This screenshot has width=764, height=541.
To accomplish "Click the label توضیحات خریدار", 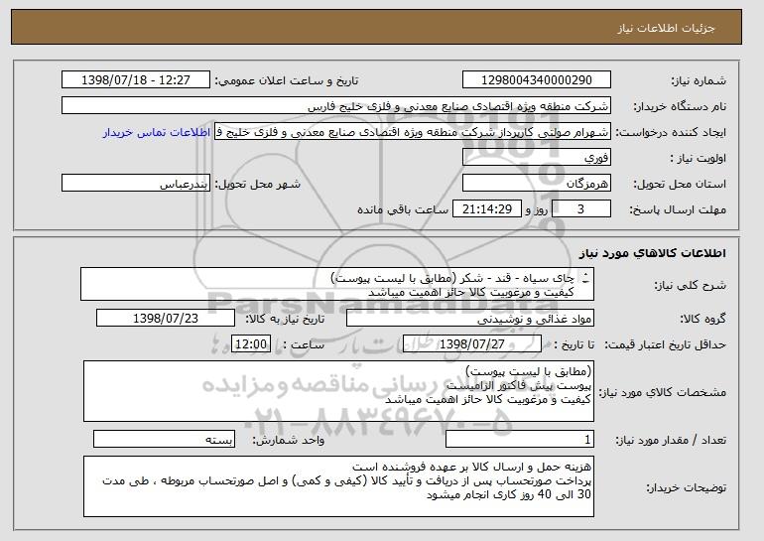I will click(x=687, y=487).
